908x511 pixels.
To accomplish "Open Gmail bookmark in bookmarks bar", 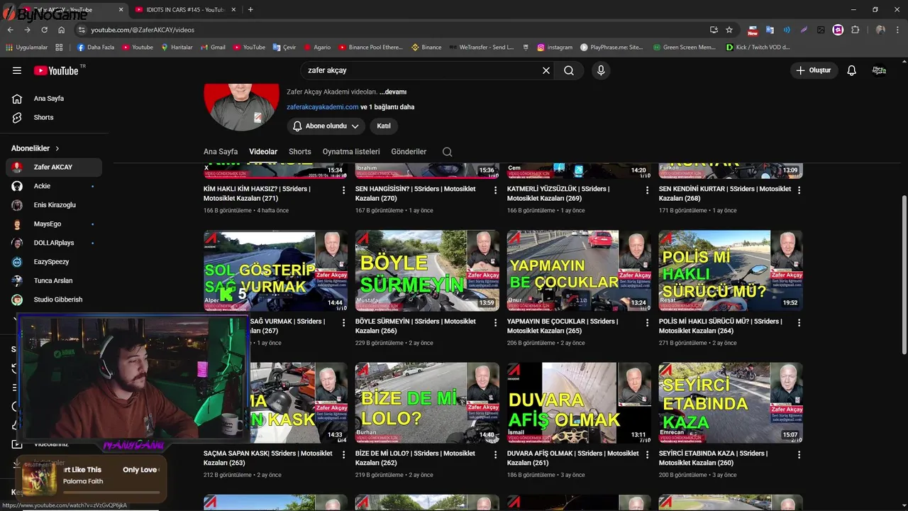I will point(213,48).
